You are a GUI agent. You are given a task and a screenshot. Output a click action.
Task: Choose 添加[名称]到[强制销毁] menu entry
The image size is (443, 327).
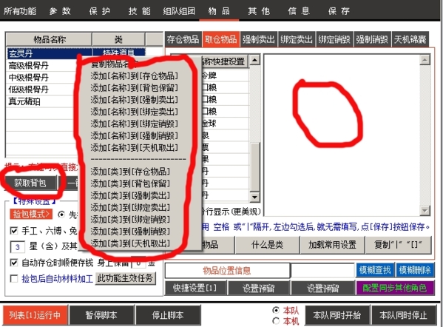(134, 135)
